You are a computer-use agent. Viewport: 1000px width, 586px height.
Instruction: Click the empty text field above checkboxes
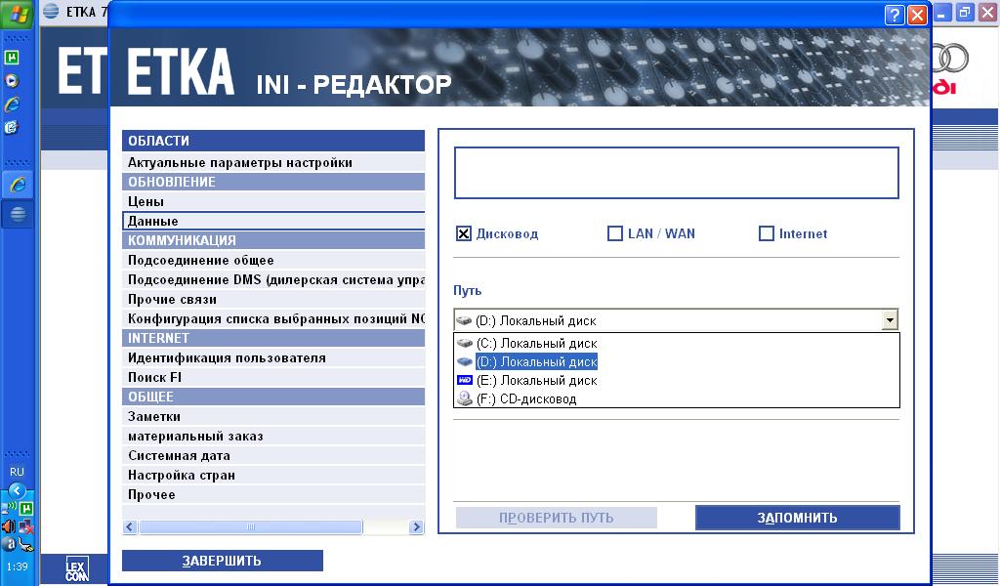[676, 173]
